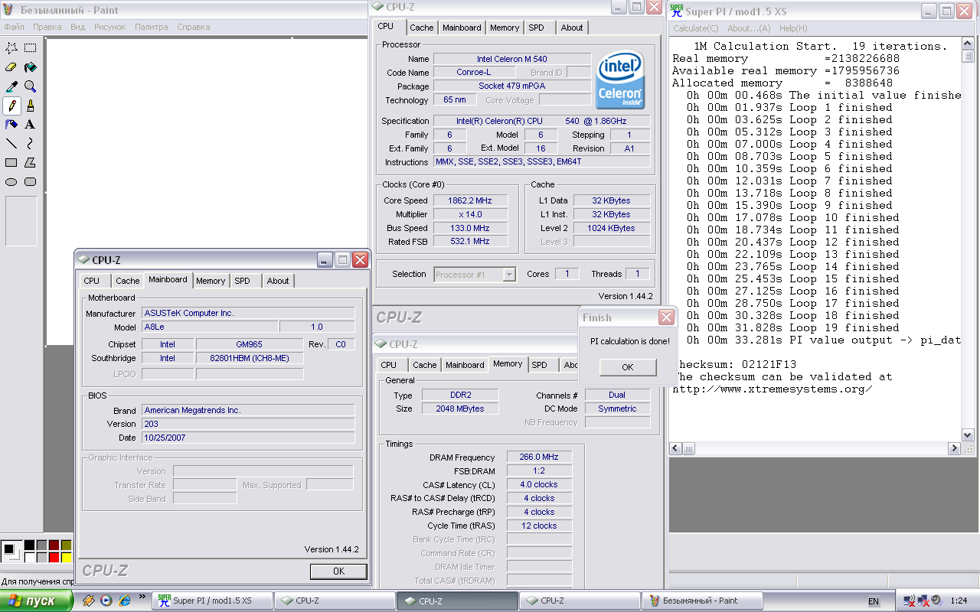This screenshot has width=980, height=612.
Task: Click OK button in Mainboard CPU-Z window
Action: [338, 571]
